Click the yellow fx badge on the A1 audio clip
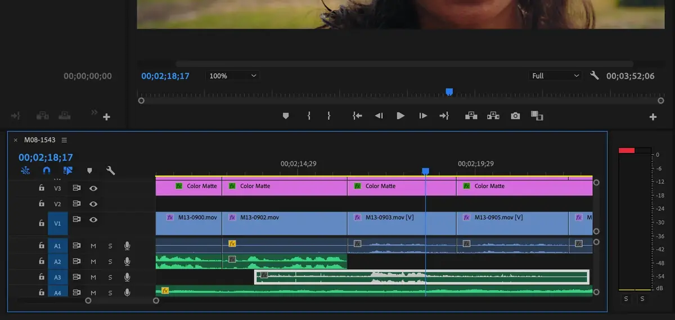 [x=232, y=244]
